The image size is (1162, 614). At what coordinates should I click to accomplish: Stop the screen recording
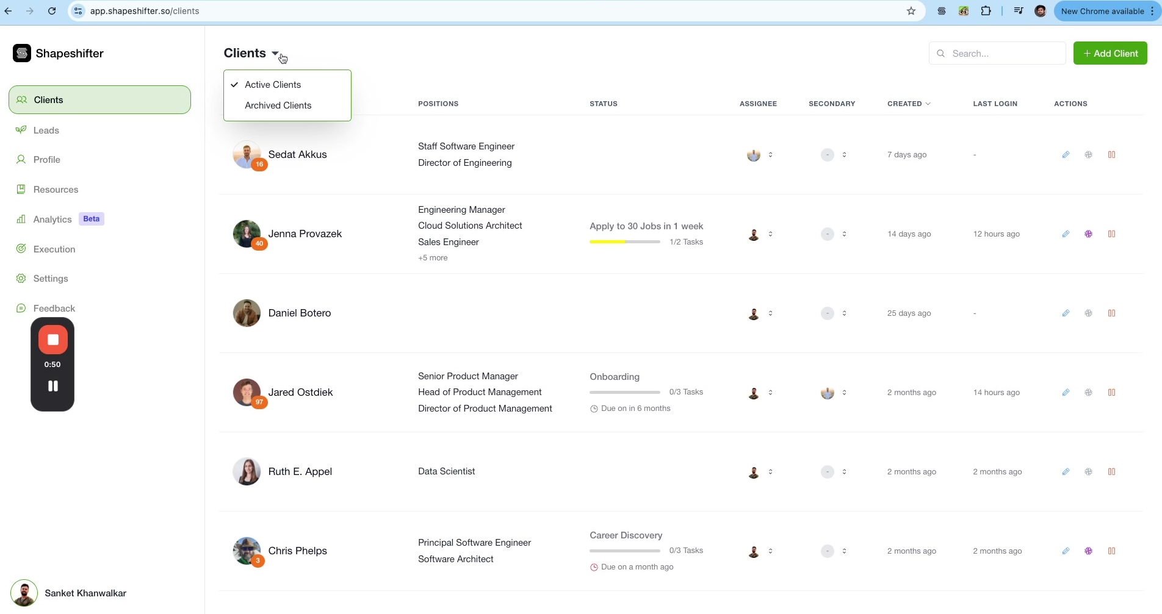(53, 340)
